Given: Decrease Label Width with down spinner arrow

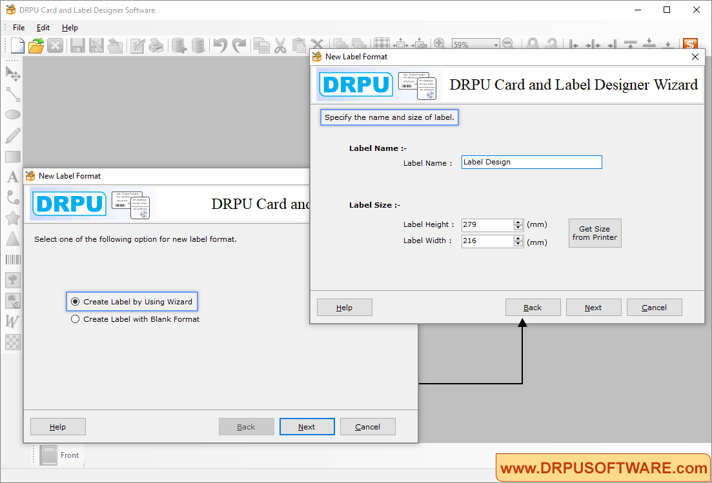Looking at the screenshot, I should (x=518, y=244).
